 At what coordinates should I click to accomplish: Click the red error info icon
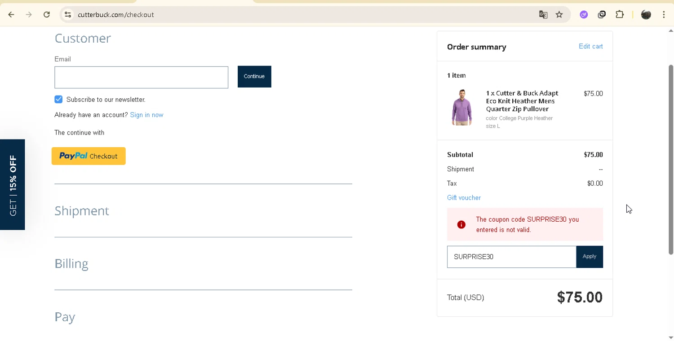(x=461, y=225)
